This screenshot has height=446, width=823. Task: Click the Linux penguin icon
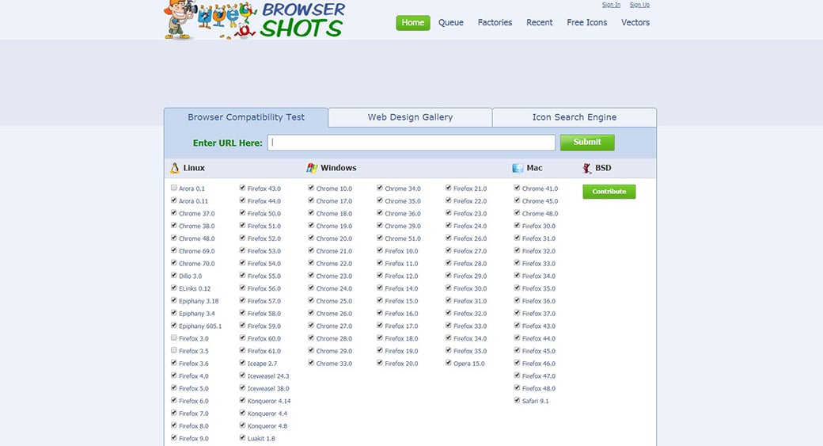coord(174,168)
